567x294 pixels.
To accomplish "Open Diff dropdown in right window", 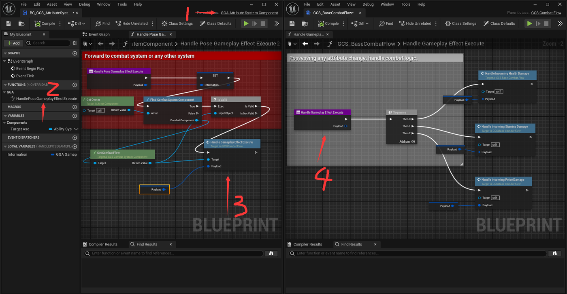I will [361, 23].
